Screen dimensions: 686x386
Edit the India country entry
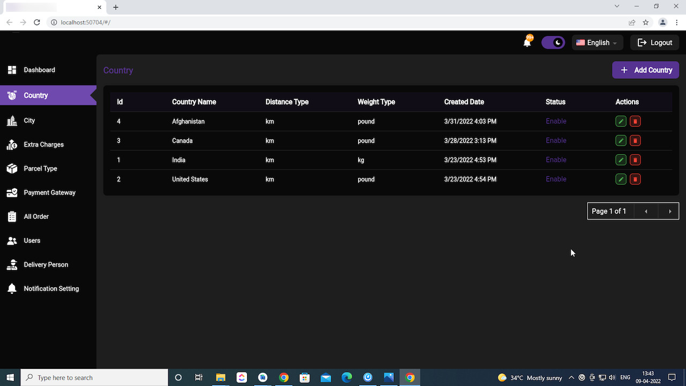click(x=621, y=160)
